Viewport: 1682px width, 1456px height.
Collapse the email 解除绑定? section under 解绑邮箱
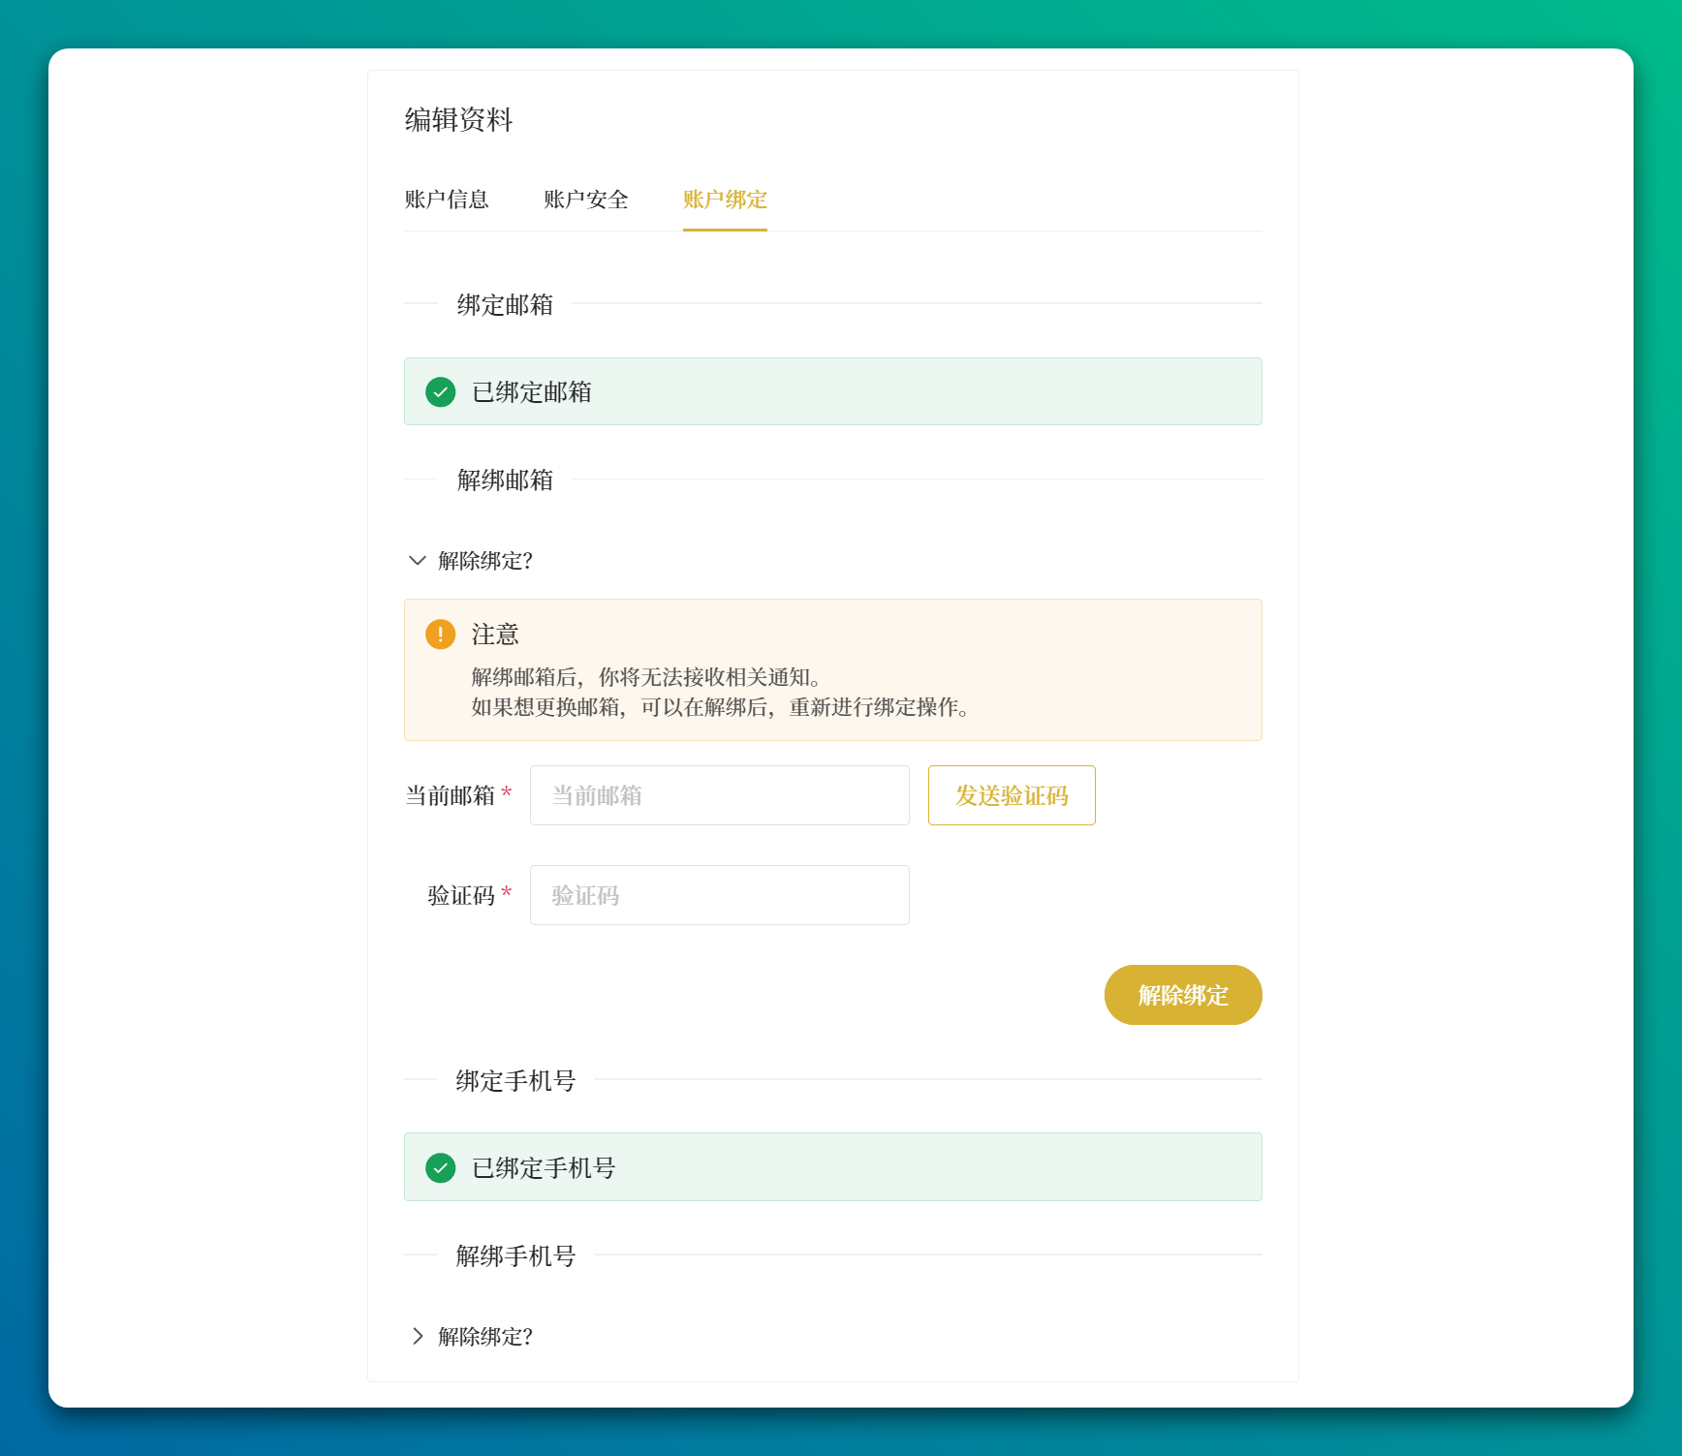pos(471,561)
